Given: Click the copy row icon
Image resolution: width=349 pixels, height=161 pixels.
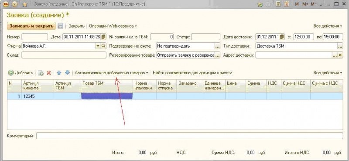Looking at the screenshot, I should 41,73.
